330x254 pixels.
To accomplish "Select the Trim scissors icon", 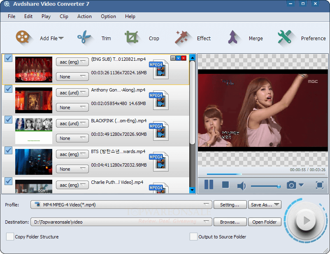I will point(84,37).
